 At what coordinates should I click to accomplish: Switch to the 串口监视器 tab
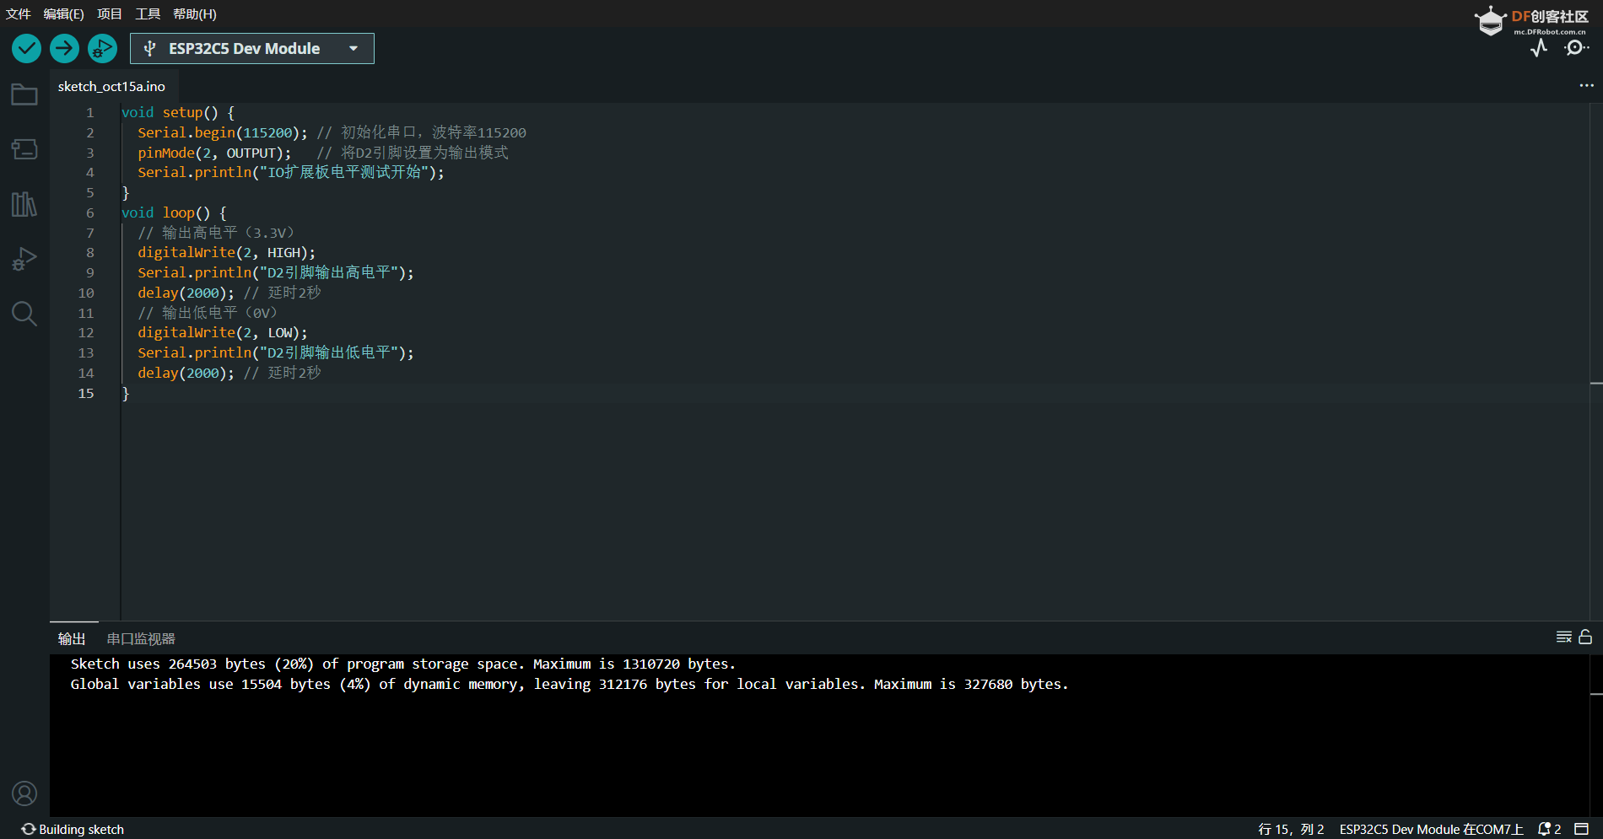(141, 639)
